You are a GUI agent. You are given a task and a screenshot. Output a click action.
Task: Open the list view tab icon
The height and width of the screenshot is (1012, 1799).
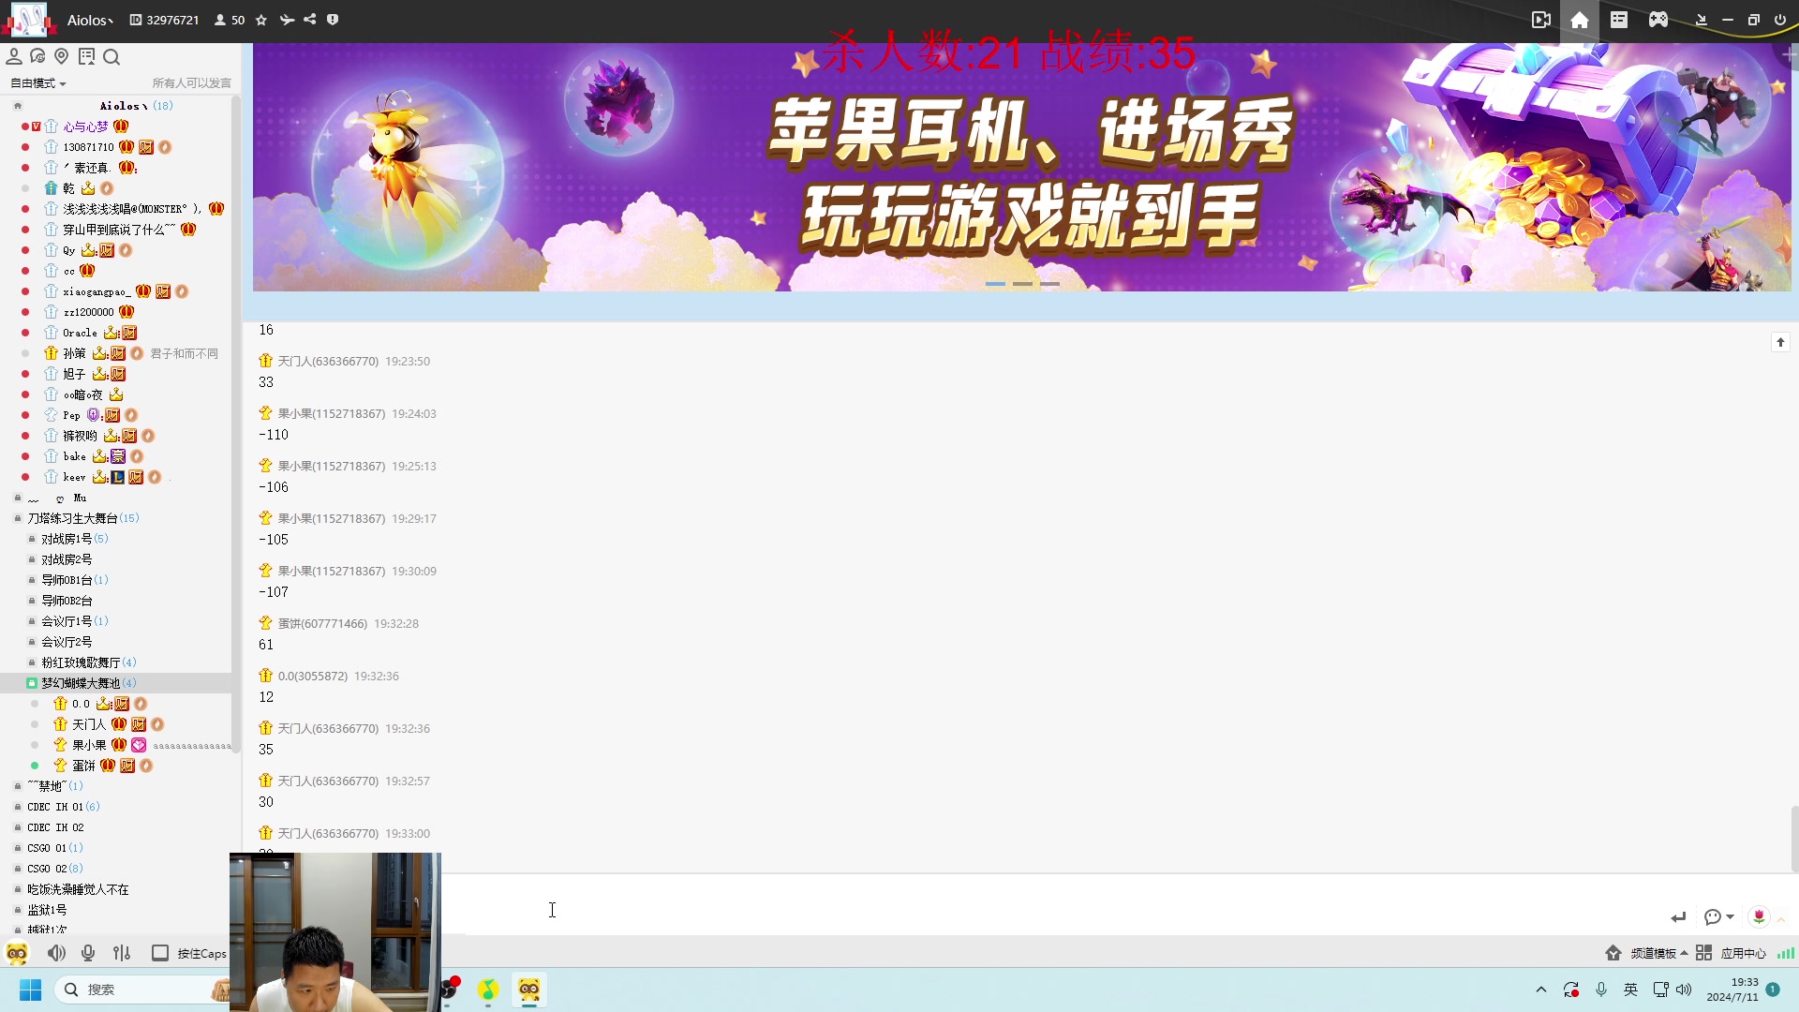point(1619,20)
